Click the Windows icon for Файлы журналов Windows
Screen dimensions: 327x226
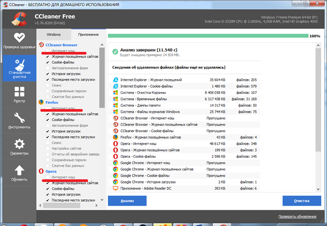coord(115,112)
